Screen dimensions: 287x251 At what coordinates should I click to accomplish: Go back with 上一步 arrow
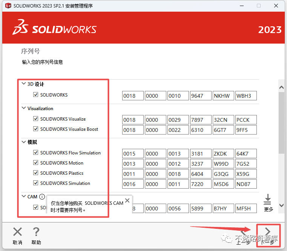(x=243, y=232)
